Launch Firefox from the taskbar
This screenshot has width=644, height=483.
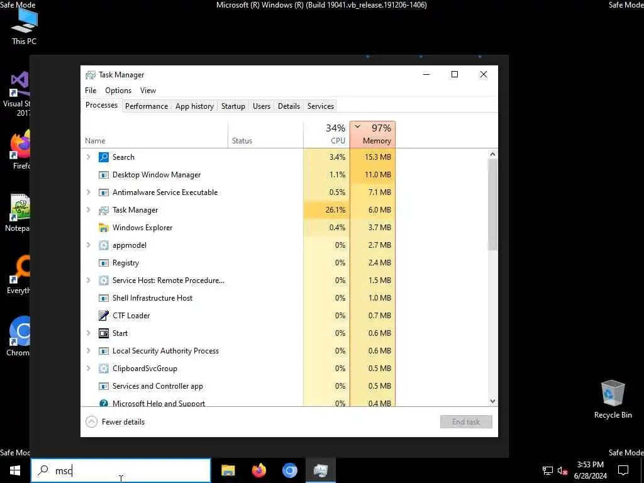(x=258, y=470)
